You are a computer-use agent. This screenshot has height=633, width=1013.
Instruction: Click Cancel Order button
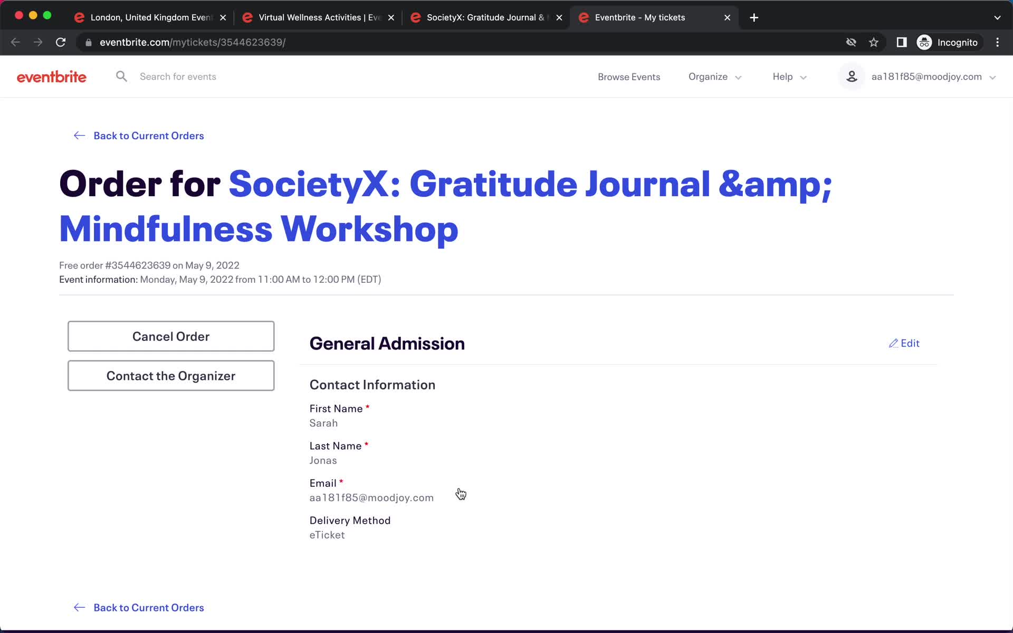(170, 336)
